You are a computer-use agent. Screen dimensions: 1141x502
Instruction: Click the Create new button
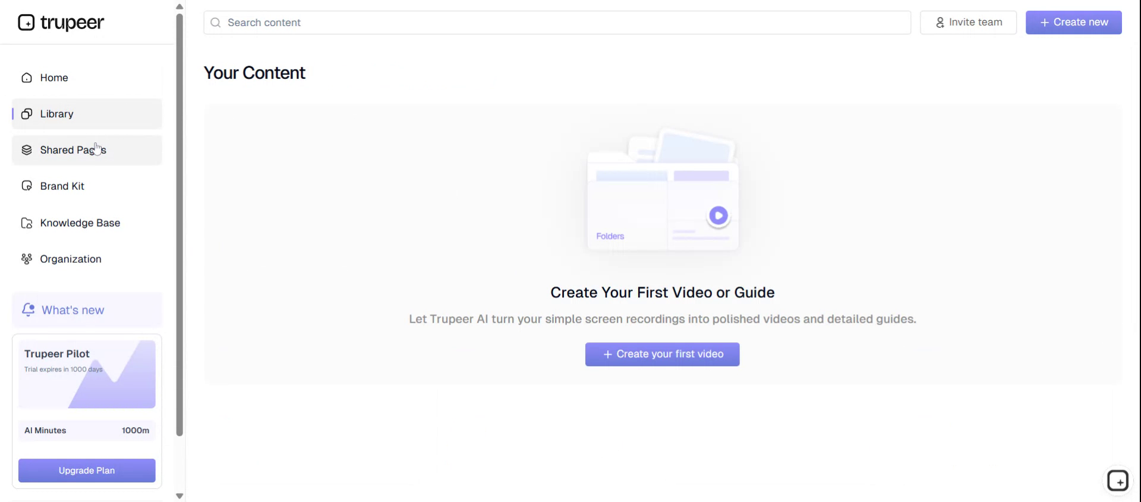(1073, 23)
